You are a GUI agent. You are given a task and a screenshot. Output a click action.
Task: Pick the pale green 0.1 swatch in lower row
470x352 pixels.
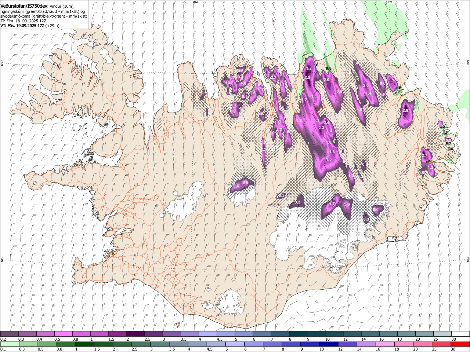(x=9, y=344)
